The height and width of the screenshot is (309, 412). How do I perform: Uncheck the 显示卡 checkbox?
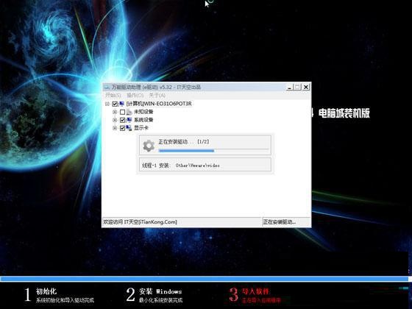click(122, 128)
